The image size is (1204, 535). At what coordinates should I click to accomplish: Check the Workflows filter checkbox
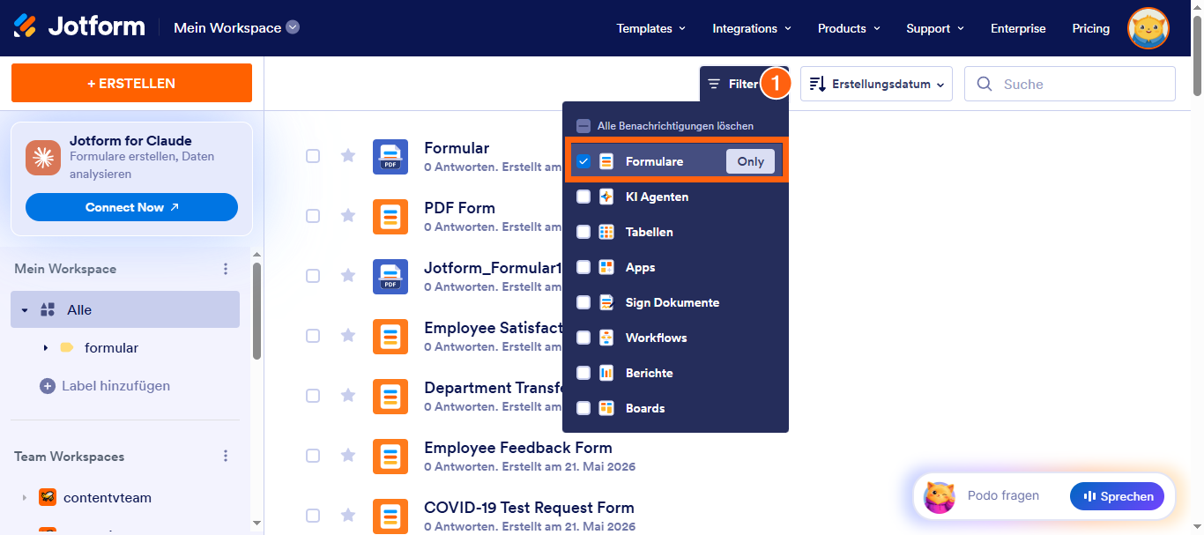click(583, 338)
